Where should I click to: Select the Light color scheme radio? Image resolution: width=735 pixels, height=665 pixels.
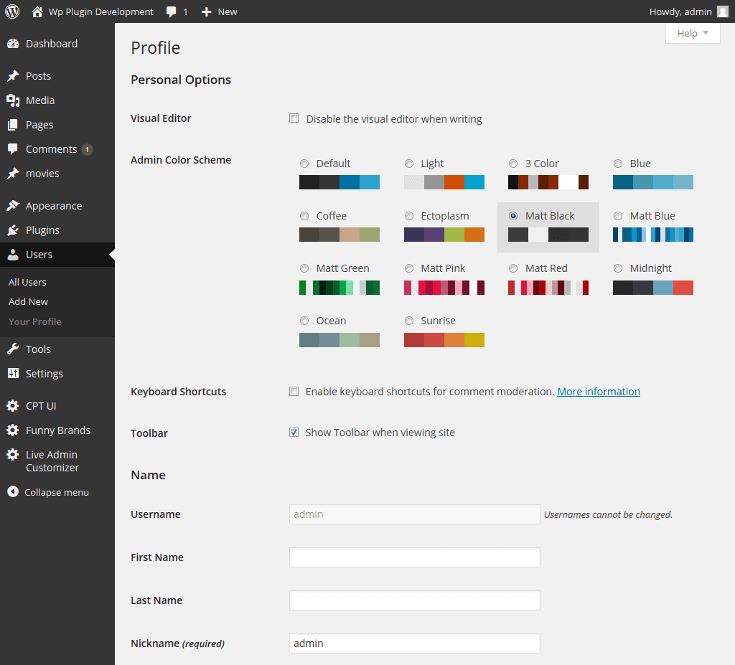pyautogui.click(x=409, y=164)
